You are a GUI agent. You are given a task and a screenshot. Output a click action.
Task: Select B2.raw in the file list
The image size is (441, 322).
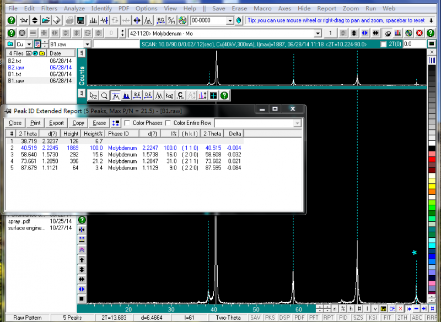point(15,67)
